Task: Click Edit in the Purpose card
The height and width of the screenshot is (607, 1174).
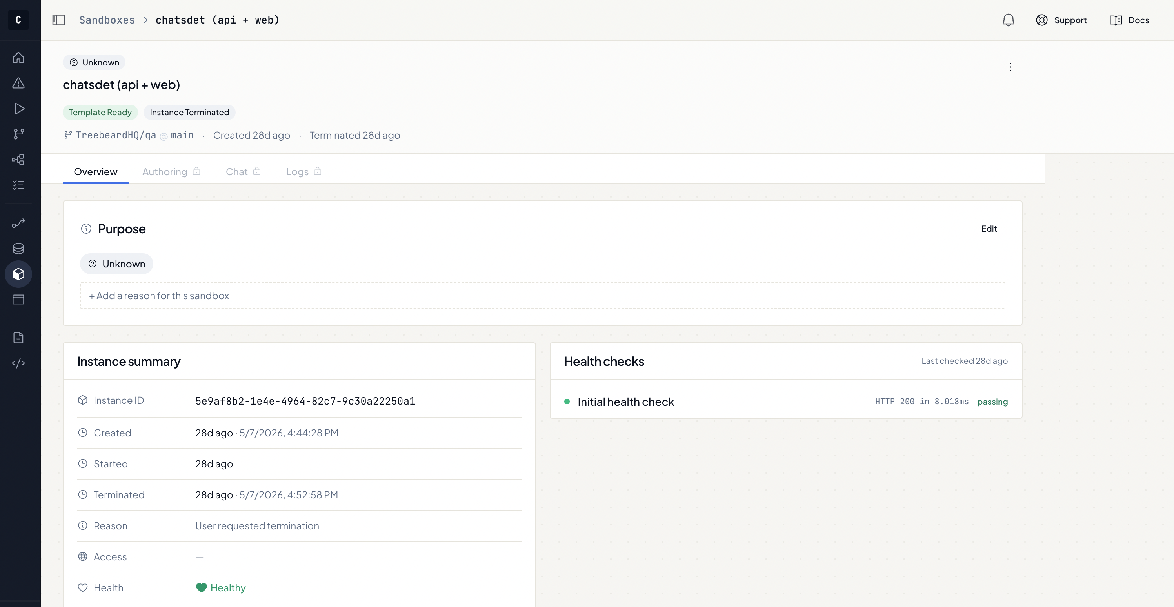Action: point(989,229)
